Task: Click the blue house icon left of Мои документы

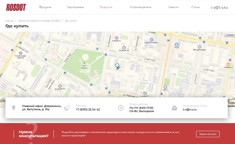Action: point(177,45)
